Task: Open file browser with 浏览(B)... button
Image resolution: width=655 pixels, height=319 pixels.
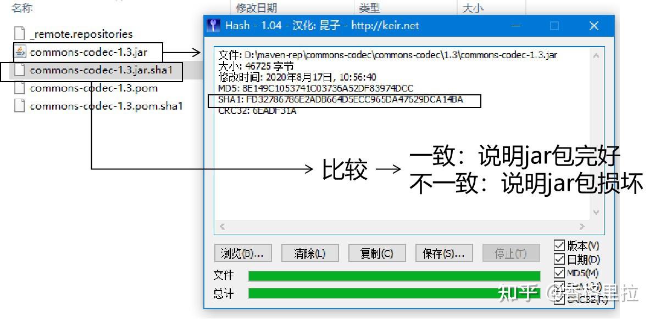Action: point(243,253)
